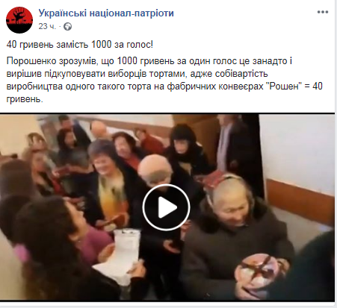Select the headline '40 гривень замість 1000 за голос!'
This screenshot has height=308, width=337.
click(x=80, y=45)
